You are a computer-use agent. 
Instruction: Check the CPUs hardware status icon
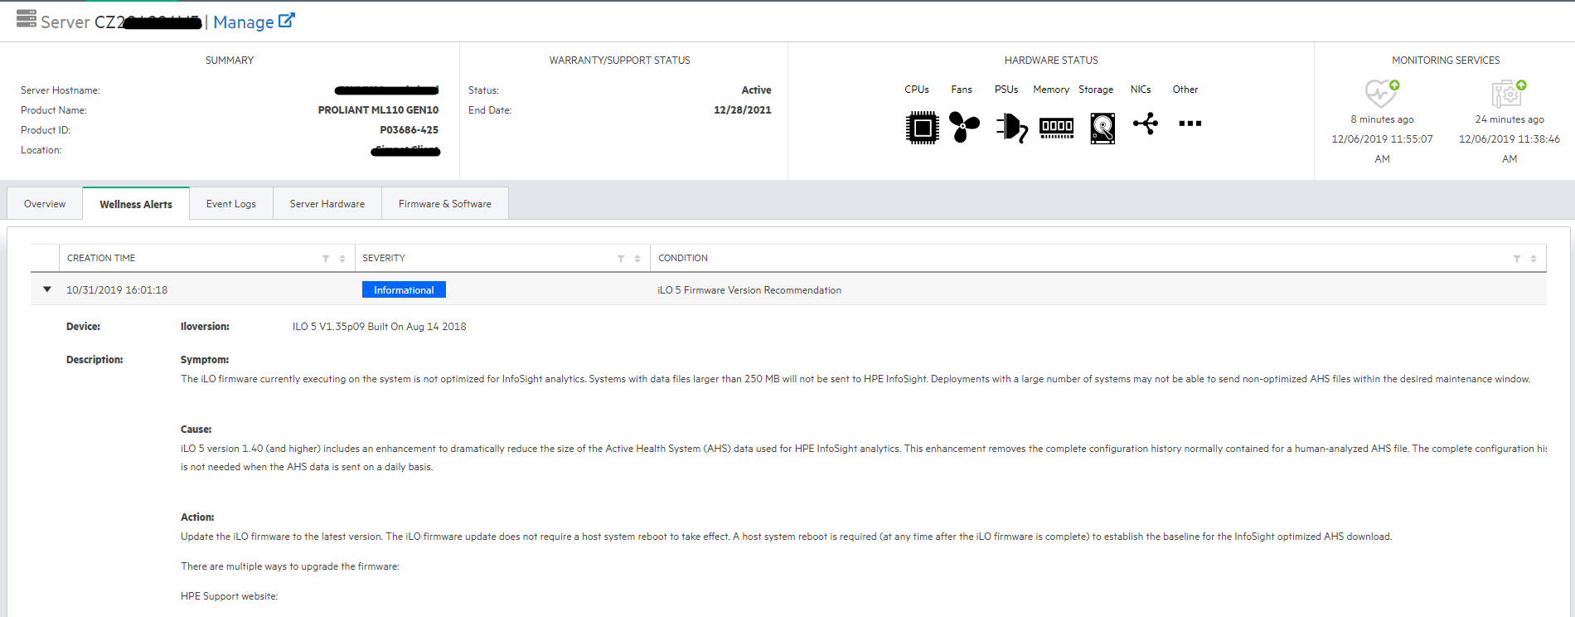922,127
